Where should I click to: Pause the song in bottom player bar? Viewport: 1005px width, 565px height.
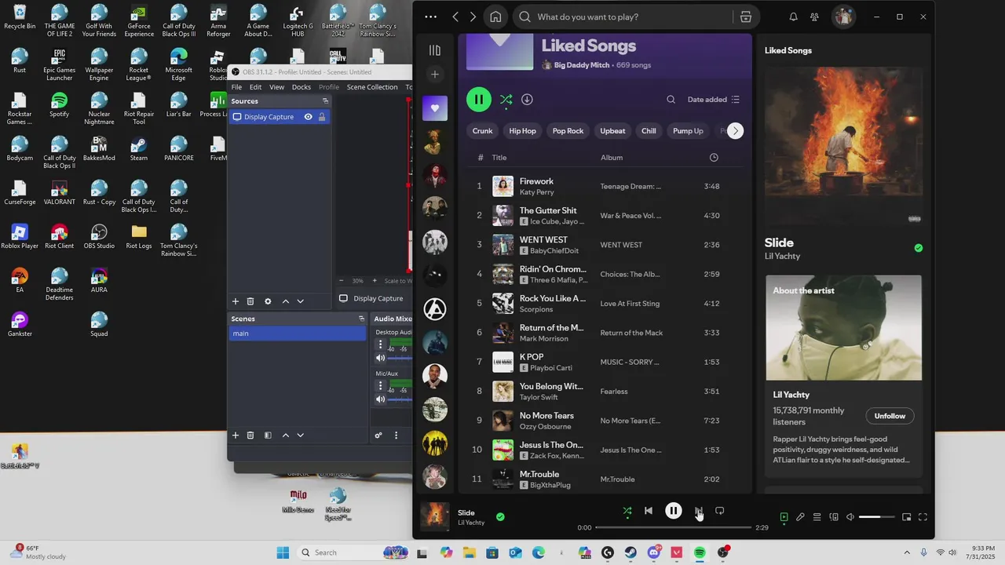[x=674, y=511]
